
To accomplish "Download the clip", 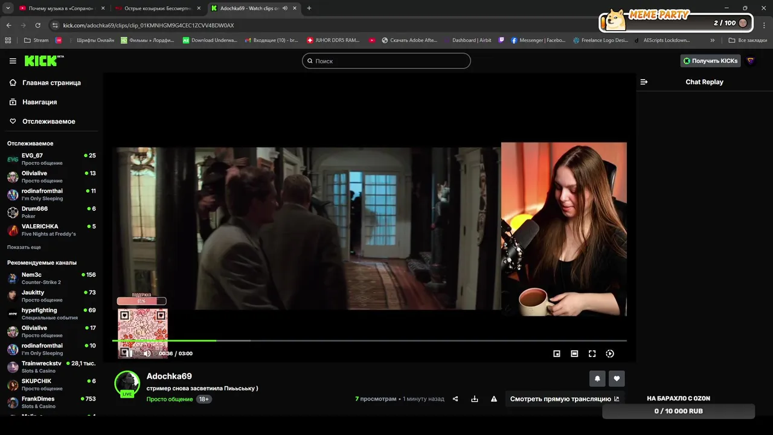I will click(475, 399).
